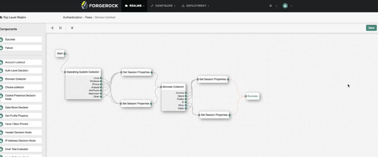The width and height of the screenshot is (378, 160).
Task: Click the Success node input port
Action: 246,96
